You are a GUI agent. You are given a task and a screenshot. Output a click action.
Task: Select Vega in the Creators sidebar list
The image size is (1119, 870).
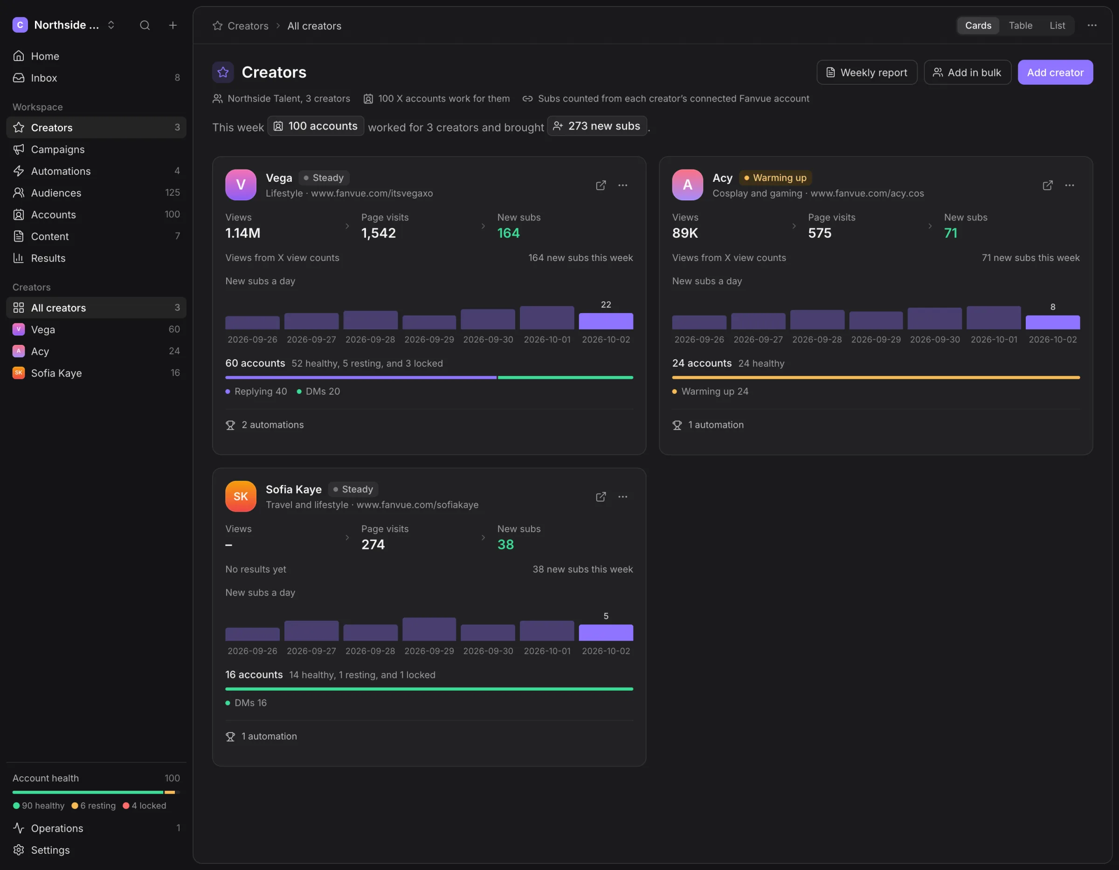[x=97, y=330]
